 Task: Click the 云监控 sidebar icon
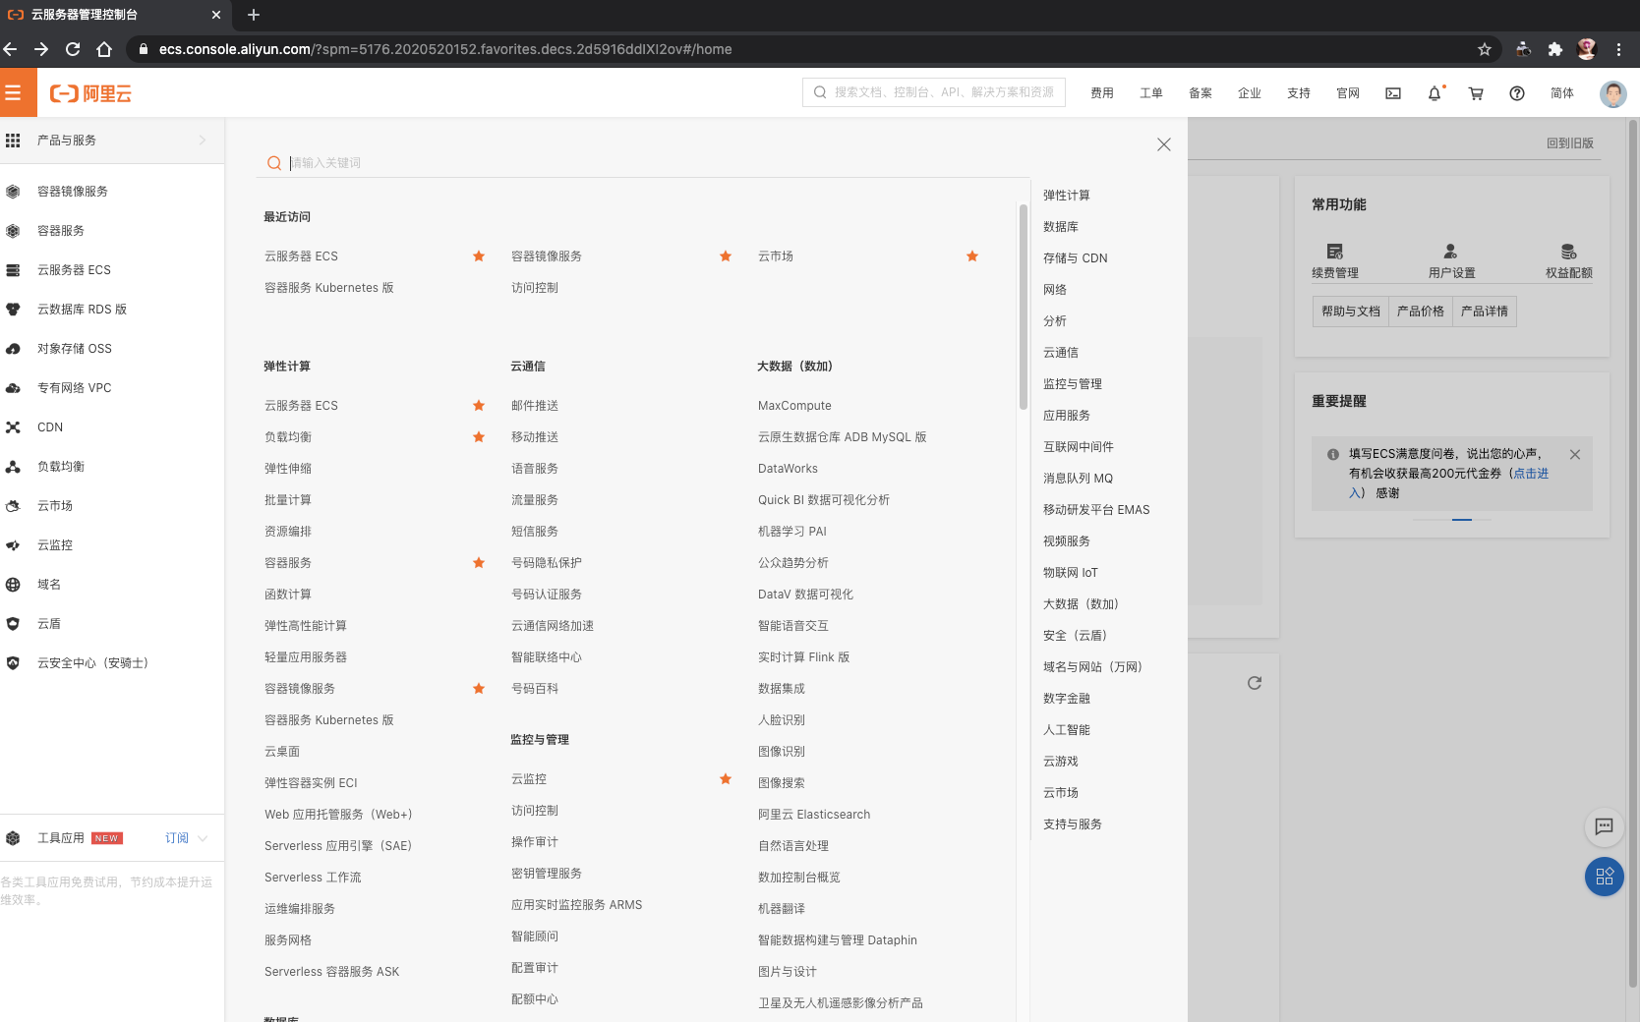click(13, 545)
